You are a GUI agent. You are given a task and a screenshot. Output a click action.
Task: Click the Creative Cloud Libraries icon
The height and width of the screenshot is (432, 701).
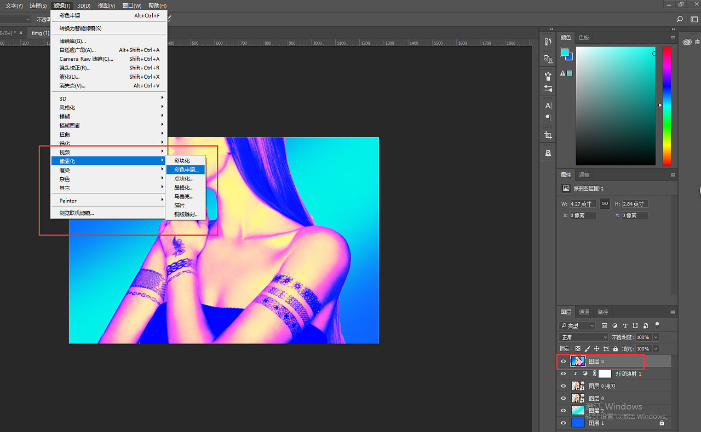[x=687, y=42]
